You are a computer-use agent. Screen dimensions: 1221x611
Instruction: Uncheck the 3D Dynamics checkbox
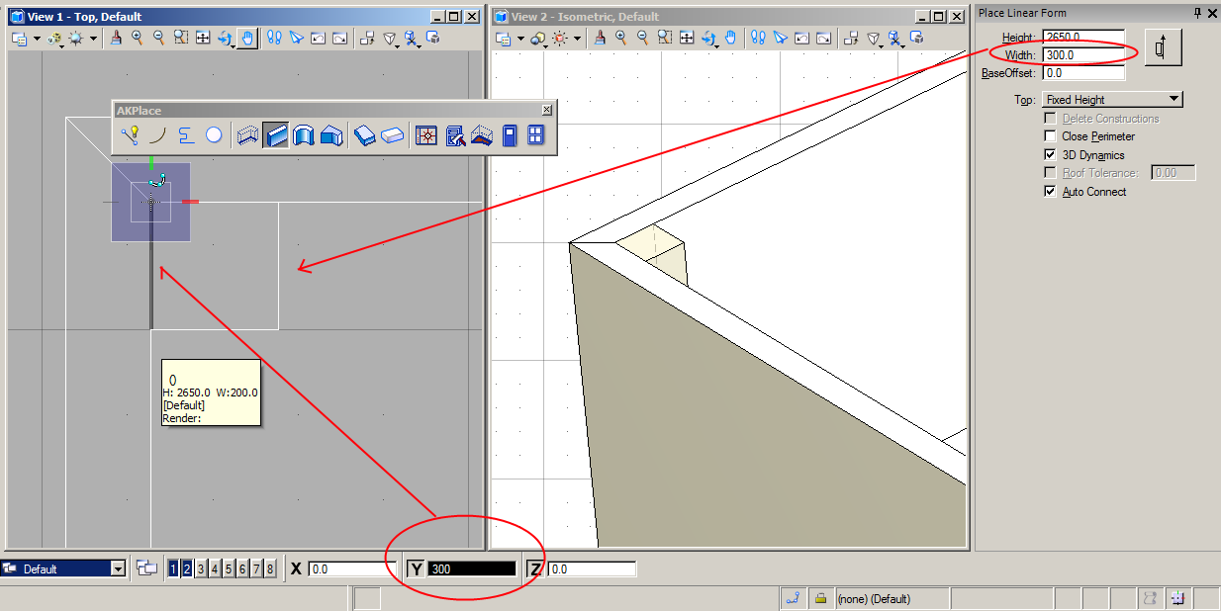1050,155
